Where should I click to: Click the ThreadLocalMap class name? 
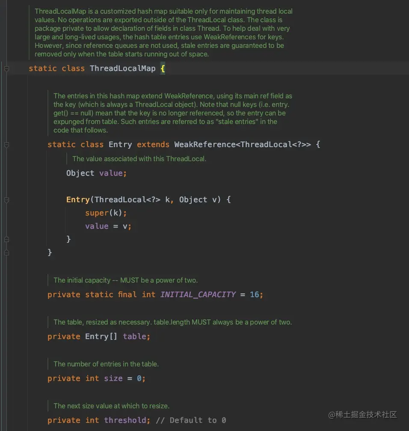click(x=122, y=68)
